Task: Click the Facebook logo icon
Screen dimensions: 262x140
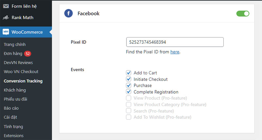Action: pos(68,13)
